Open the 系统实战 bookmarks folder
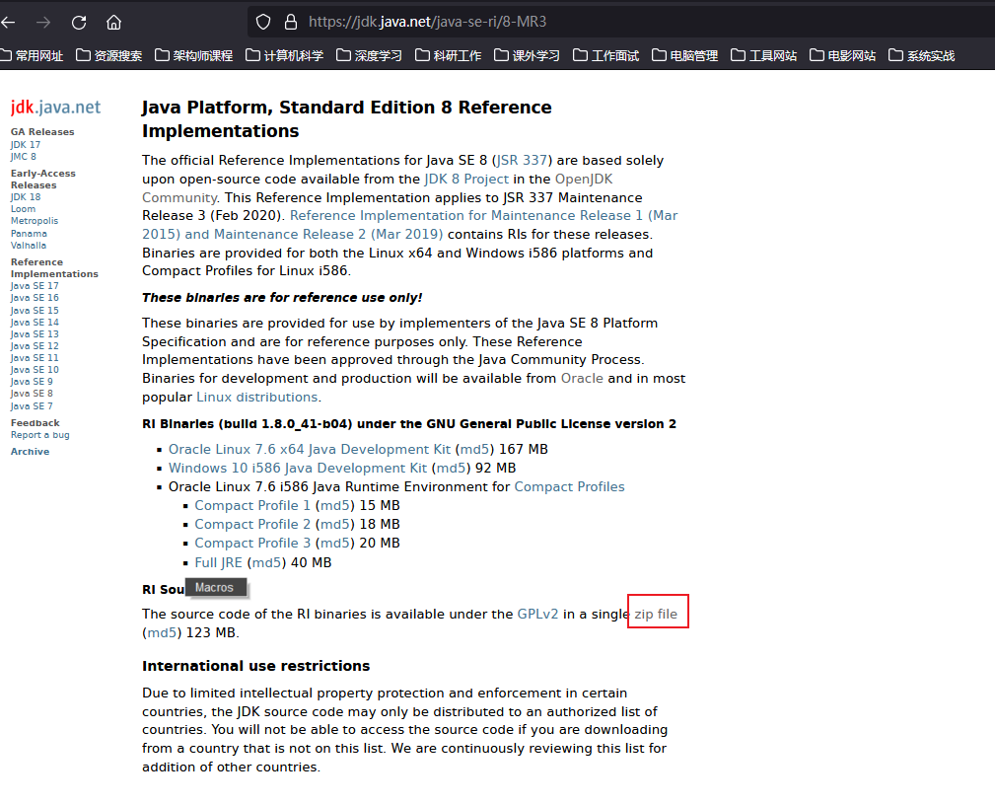995x804 pixels. [921, 56]
